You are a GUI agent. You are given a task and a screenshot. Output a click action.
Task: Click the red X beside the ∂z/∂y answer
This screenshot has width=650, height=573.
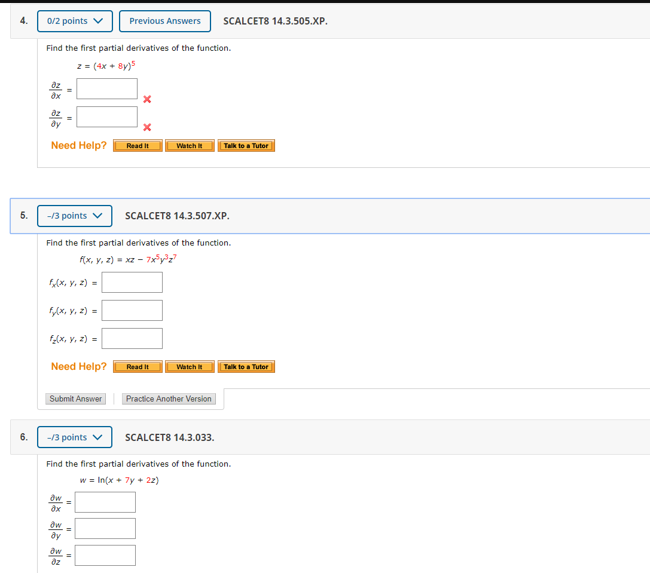tap(147, 128)
